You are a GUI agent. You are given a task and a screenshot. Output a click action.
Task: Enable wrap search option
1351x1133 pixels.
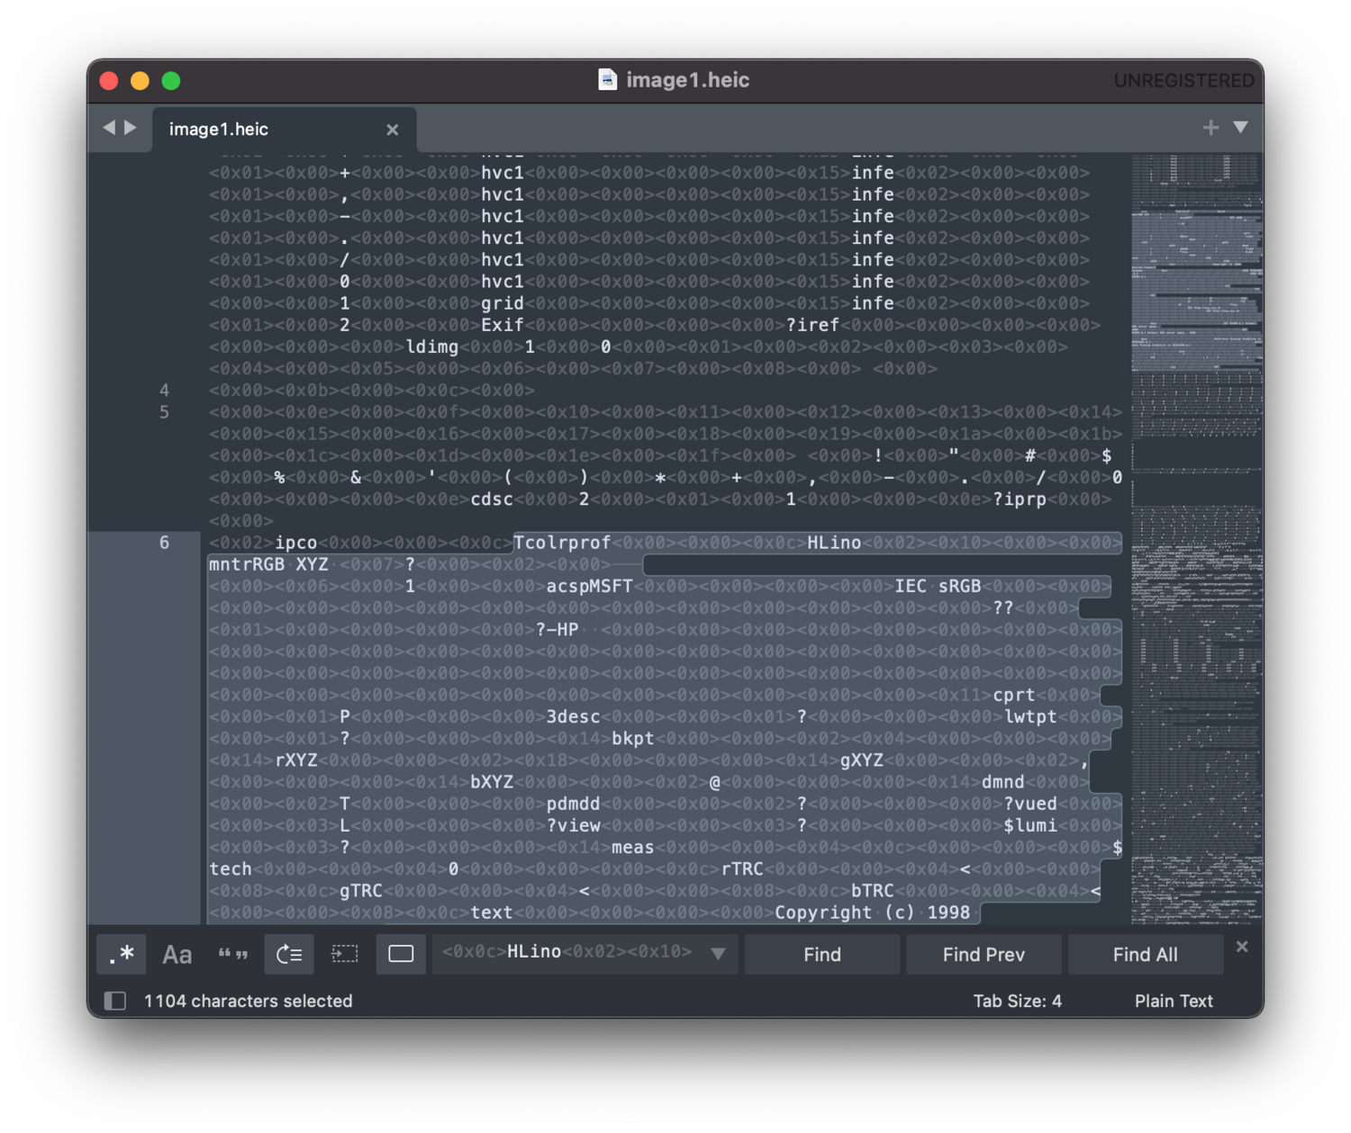(x=289, y=954)
